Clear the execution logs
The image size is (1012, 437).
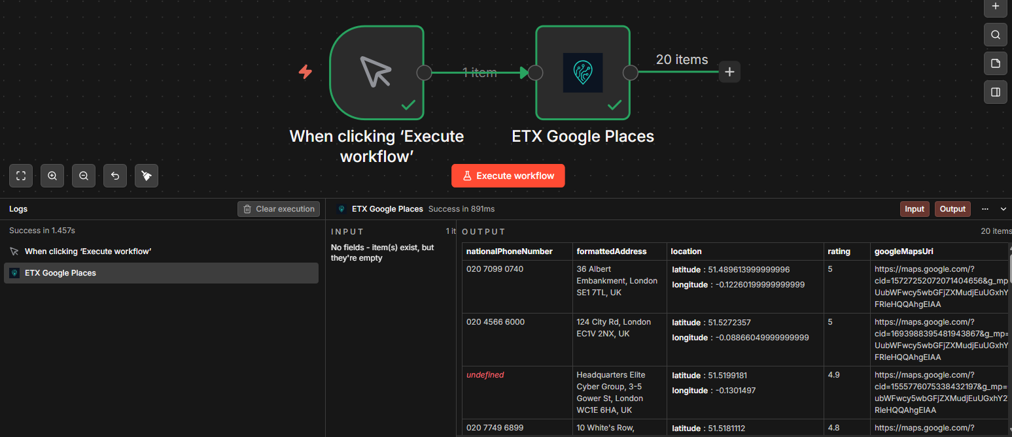tap(279, 209)
